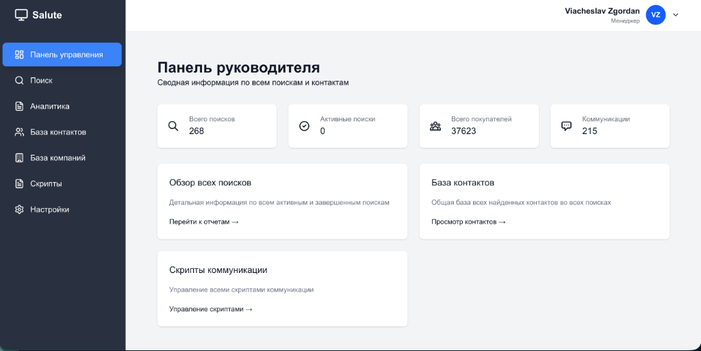Click the chat bubble icon in Коммуникации card
Image resolution: width=701 pixels, height=351 pixels.
point(566,126)
